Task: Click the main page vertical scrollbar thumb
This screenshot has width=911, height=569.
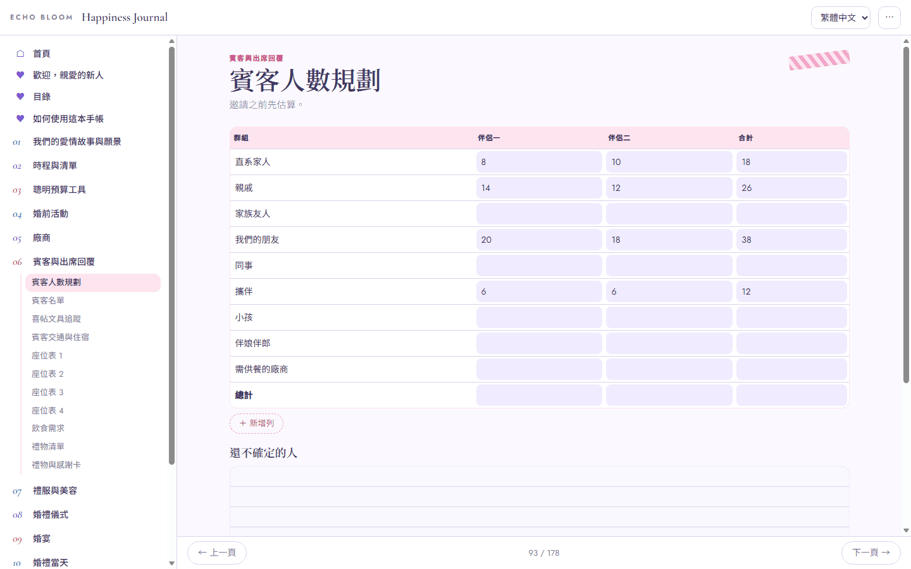Action: 906,215
